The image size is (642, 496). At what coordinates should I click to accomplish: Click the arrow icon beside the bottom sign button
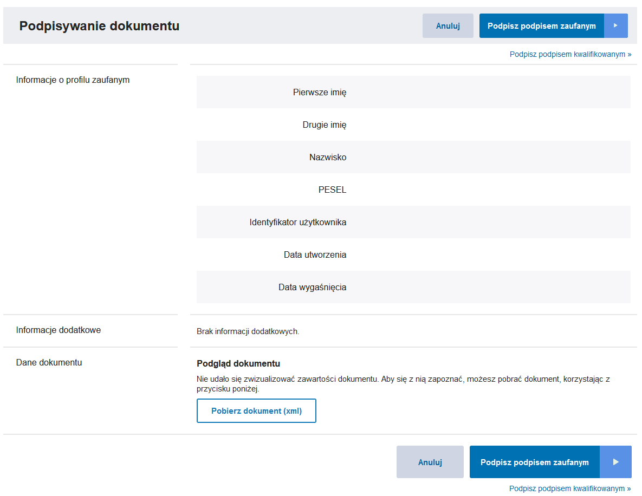(x=615, y=462)
